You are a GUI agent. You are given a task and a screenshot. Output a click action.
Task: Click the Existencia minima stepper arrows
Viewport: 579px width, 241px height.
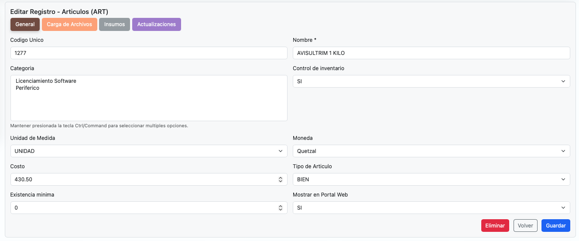[x=281, y=208]
